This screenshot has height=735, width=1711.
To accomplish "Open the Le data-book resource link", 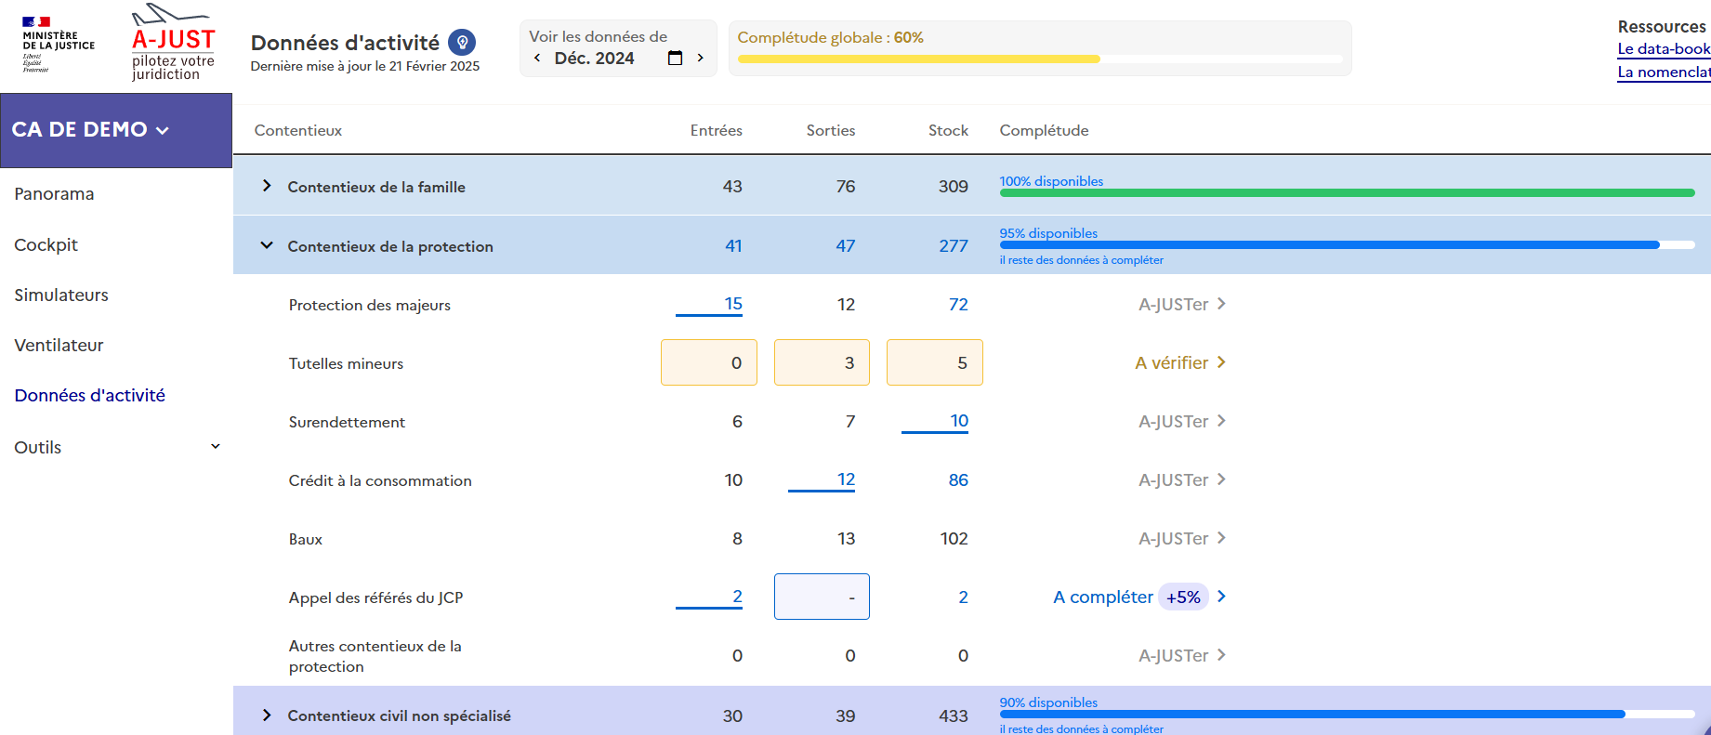I will [1663, 48].
